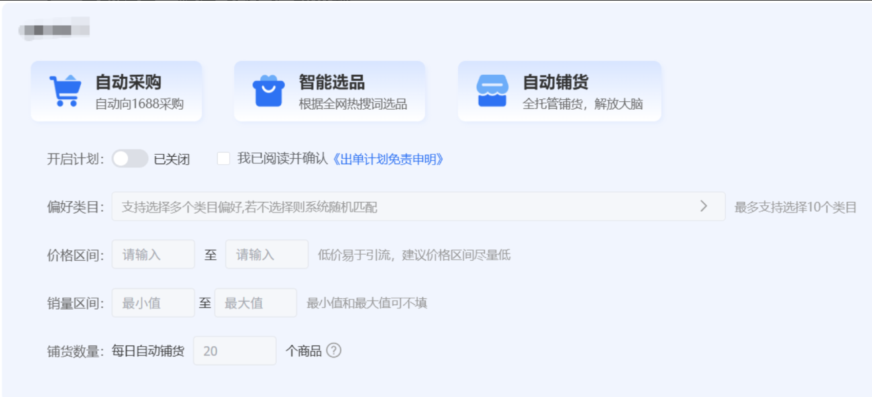Click the 价格区间 minimum price input
The height and width of the screenshot is (397, 872).
(153, 255)
